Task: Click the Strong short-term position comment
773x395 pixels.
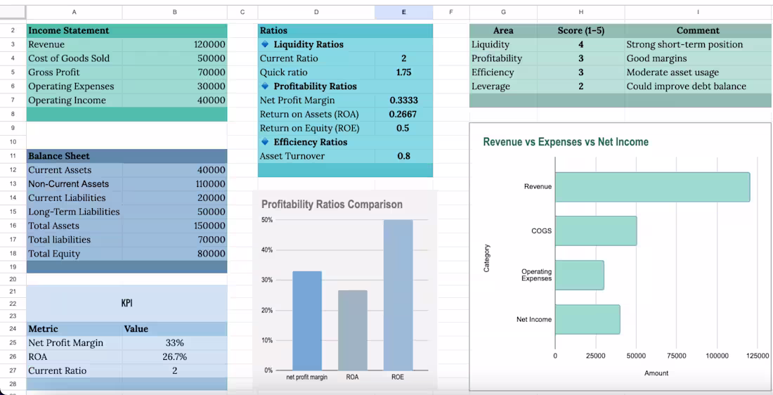Action: click(x=698, y=44)
